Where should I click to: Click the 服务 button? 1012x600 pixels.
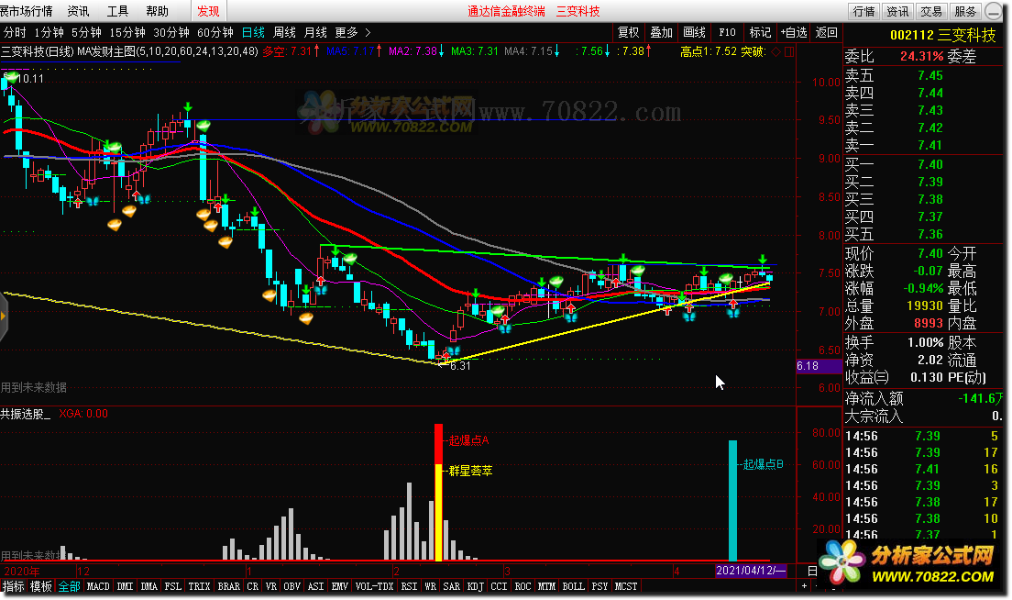coord(965,12)
